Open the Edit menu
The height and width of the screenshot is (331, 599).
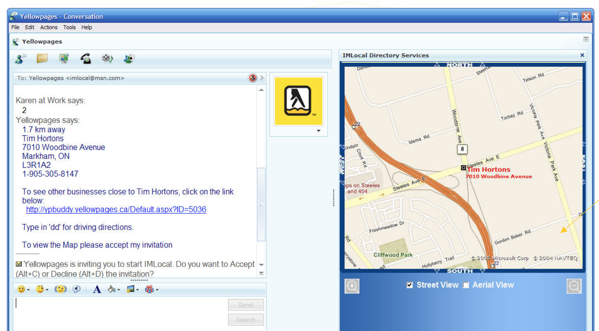29,27
